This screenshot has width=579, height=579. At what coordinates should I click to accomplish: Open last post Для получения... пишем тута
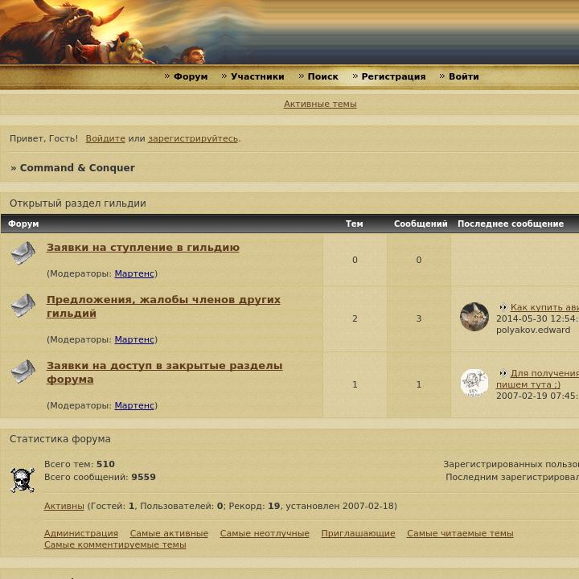point(537,379)
